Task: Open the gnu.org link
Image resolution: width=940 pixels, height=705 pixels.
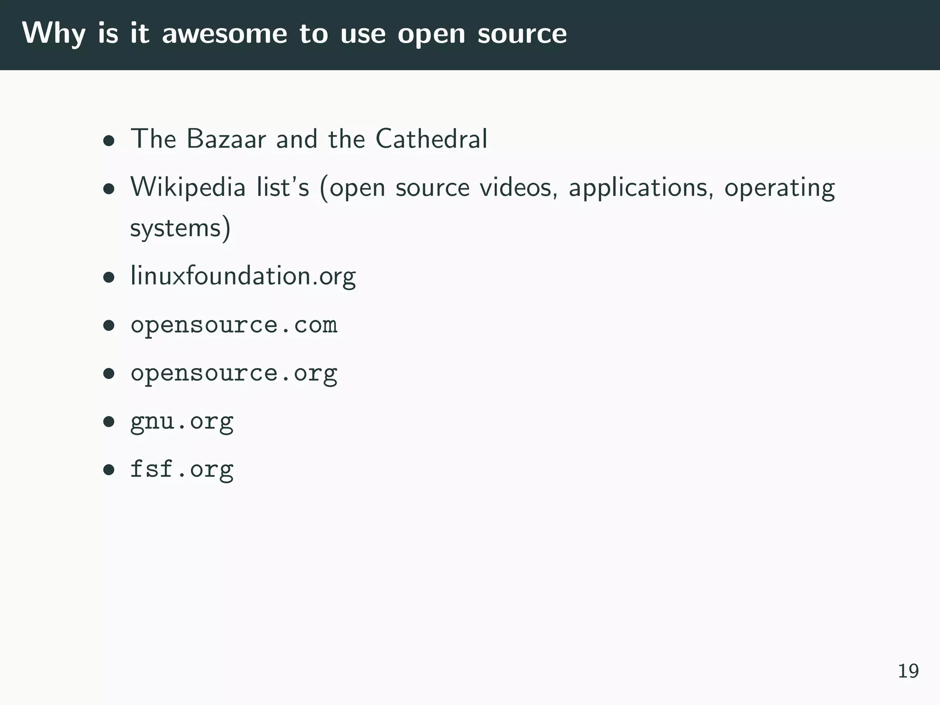Action: click(x=182, y=422)
